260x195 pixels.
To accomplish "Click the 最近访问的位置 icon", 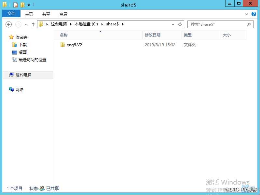I will pos(15,60).
